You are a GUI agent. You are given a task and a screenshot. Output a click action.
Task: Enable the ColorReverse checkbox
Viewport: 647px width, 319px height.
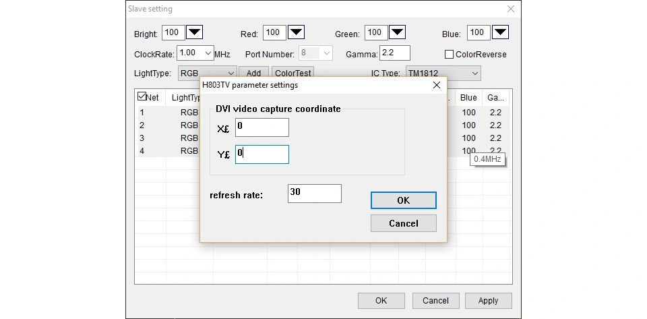tap(449, 55)
